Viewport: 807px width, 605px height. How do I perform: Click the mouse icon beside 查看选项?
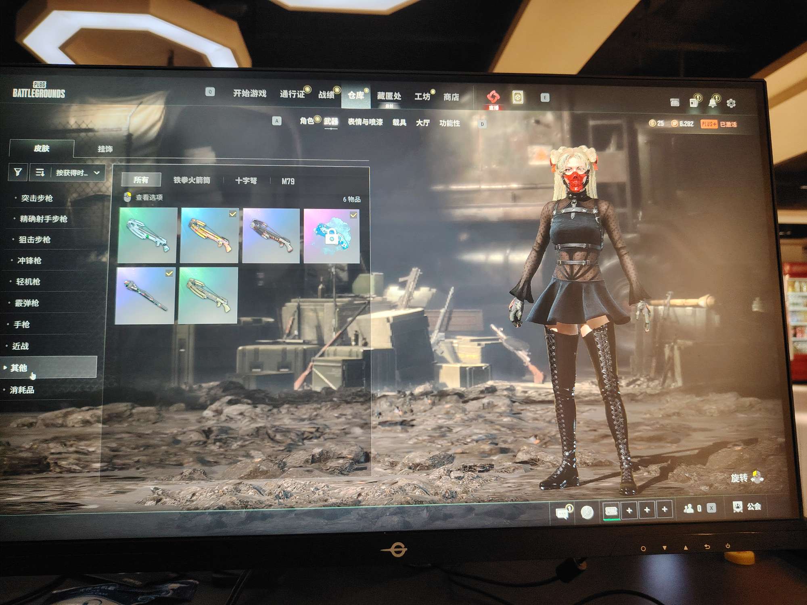tap(128, 197)
